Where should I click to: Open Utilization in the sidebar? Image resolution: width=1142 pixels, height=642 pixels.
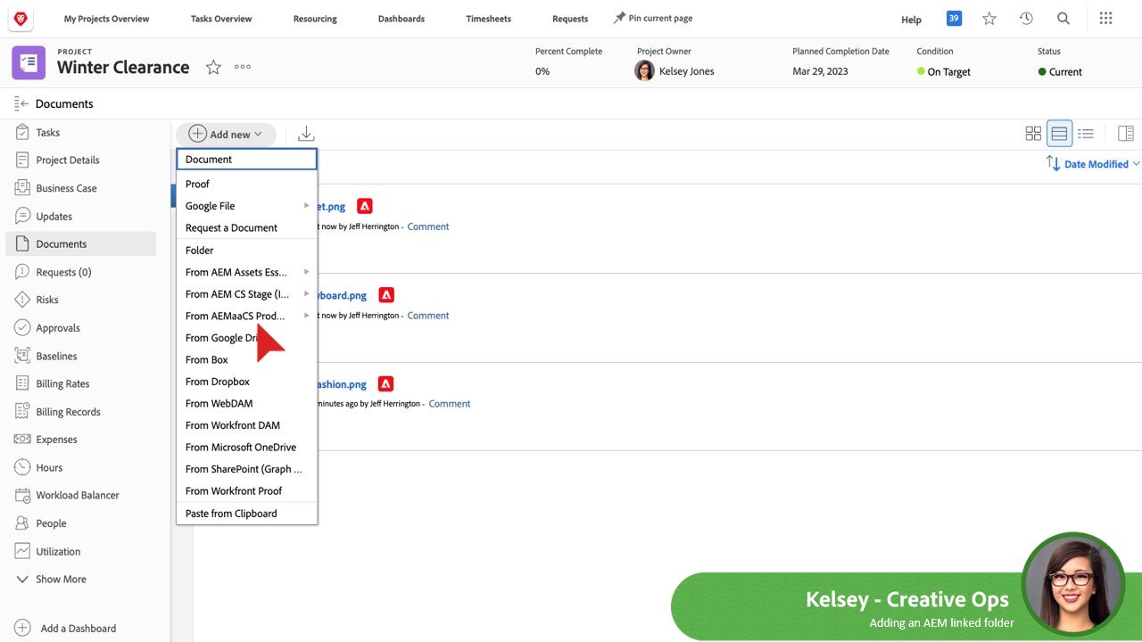click(x=80, y=551)
